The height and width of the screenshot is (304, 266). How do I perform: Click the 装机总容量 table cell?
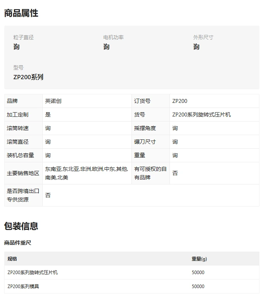[x=23, y=155]
